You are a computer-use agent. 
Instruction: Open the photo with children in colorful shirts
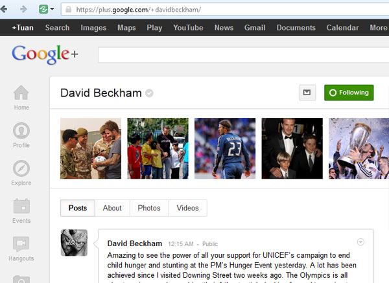(158, 148)
